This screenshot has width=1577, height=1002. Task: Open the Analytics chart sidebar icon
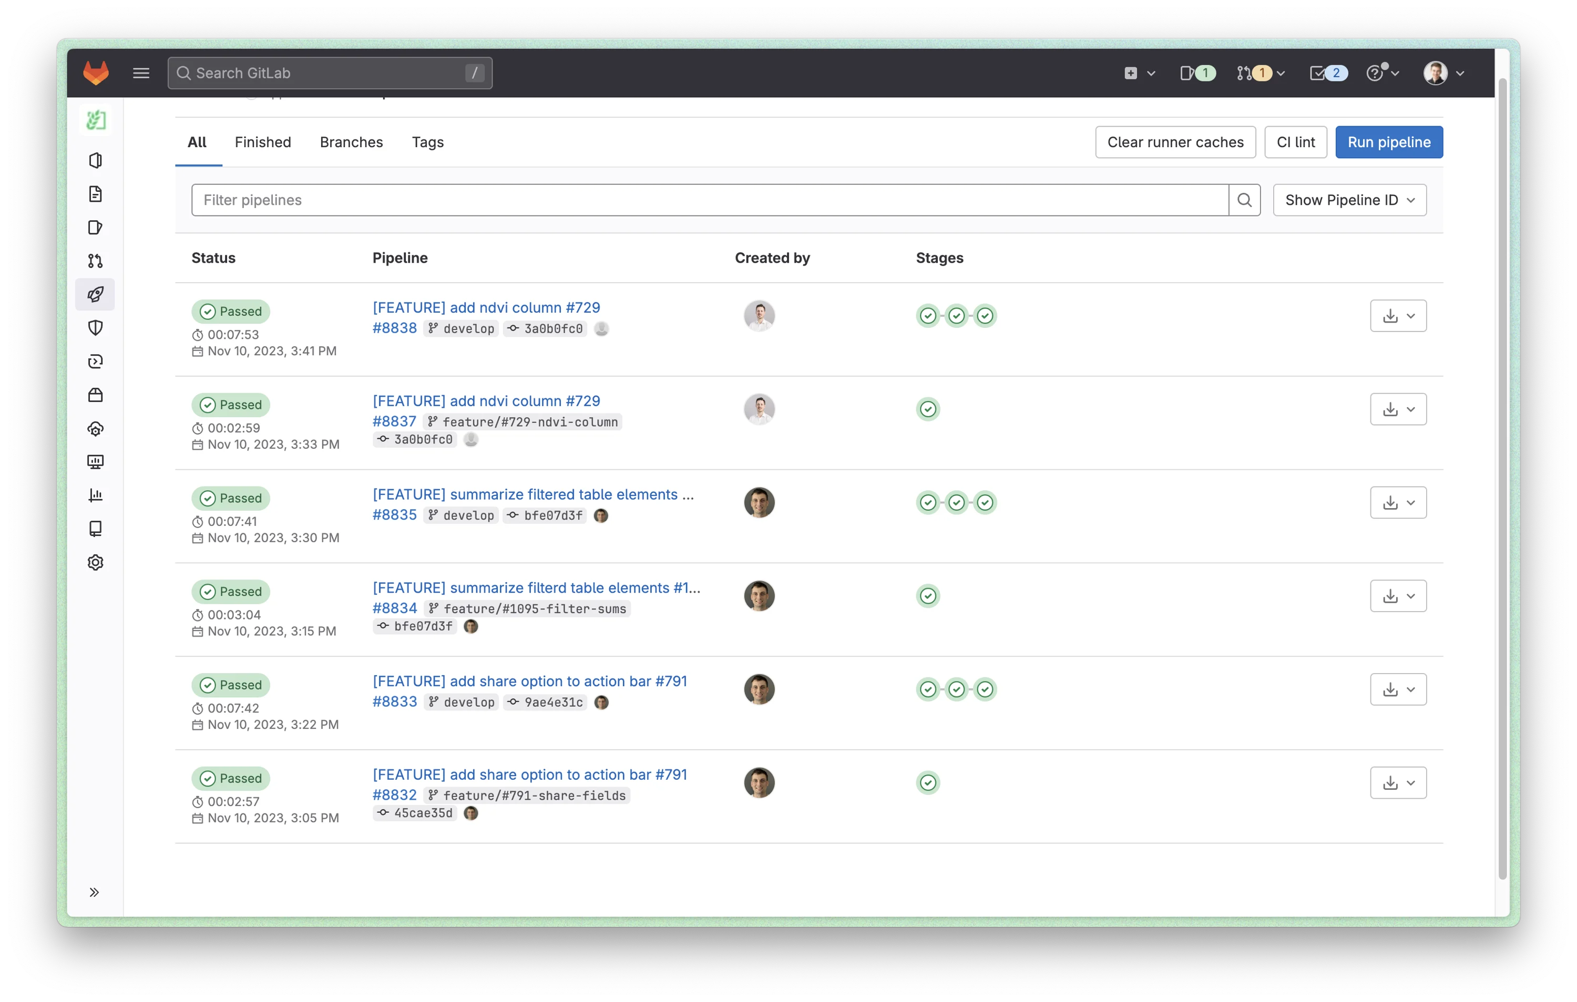pos(96,495)
